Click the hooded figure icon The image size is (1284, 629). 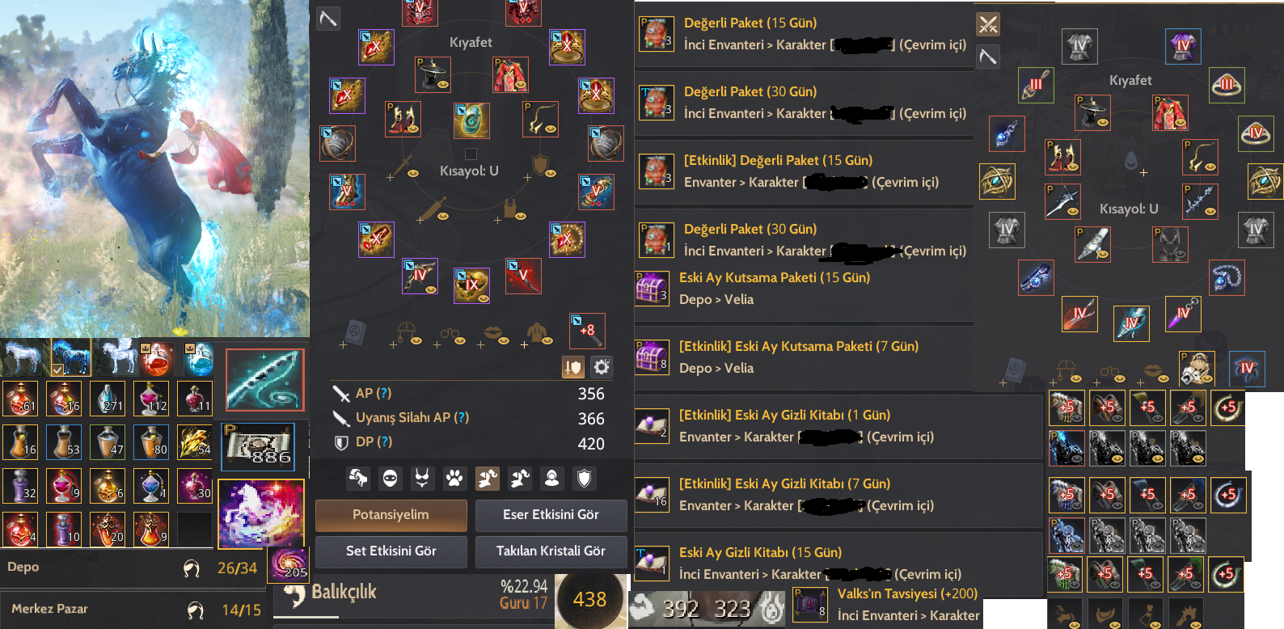pos(551,479)
